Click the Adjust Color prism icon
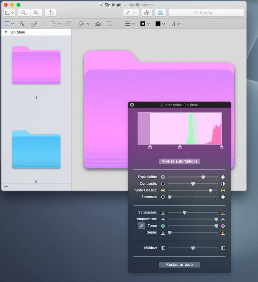 click(98, 24)
